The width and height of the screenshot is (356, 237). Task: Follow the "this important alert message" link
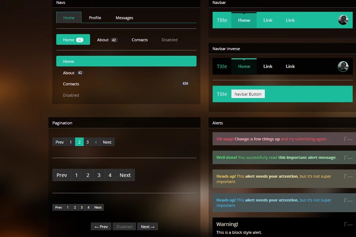307,157
